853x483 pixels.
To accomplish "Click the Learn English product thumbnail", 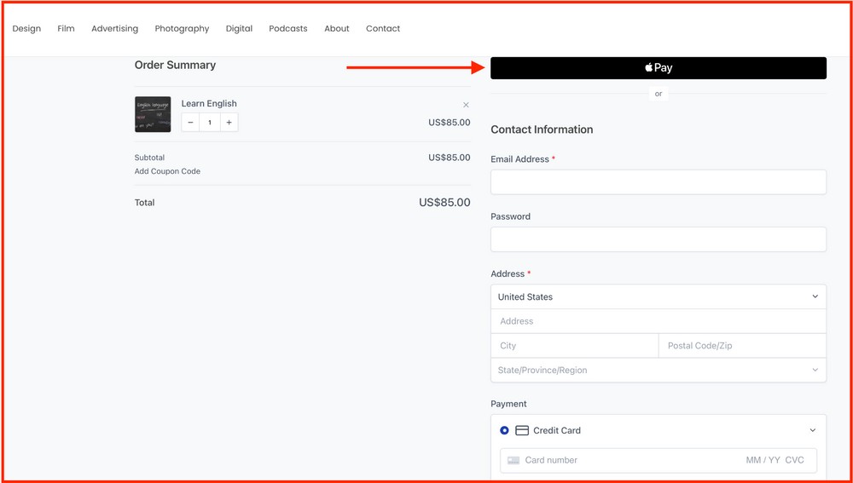I will pyautogui.click(x=153, y=114).
